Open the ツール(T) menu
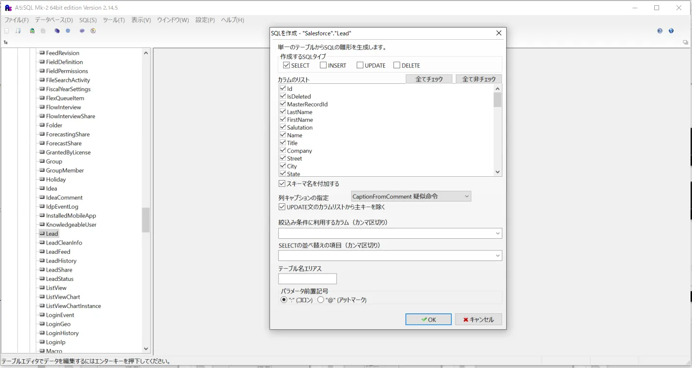The height and width of the screenshot is (368, 692). tap(114, 20)
